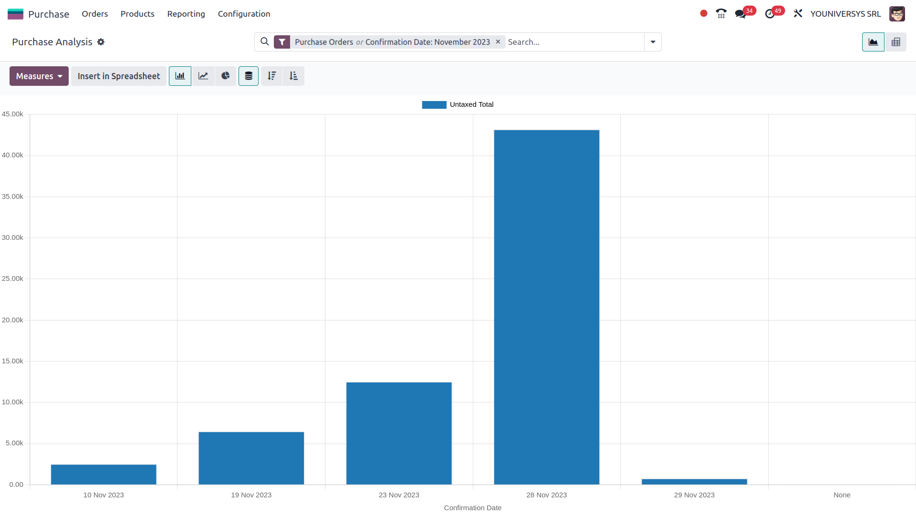916x515 pixels.
Task: Sort bars in ascending order
Action: tap(294, 76)
